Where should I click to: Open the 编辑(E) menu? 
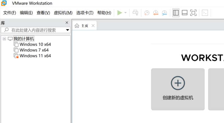pyautogui.click(x=26, y=13)
